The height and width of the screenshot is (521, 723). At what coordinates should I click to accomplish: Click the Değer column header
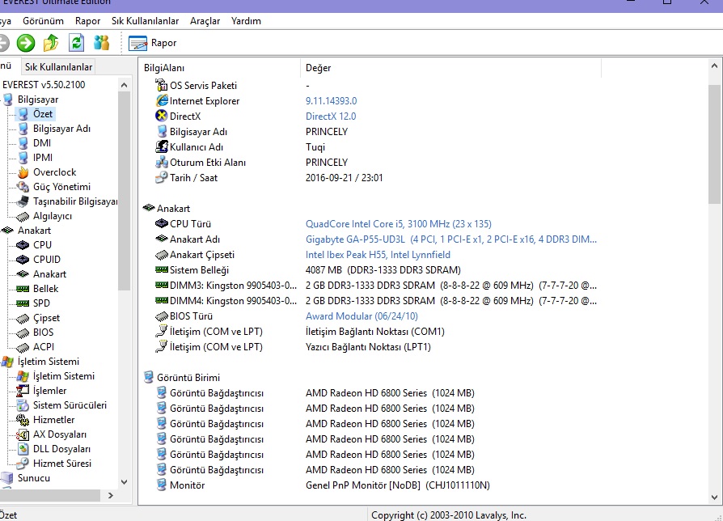(451, 68)
